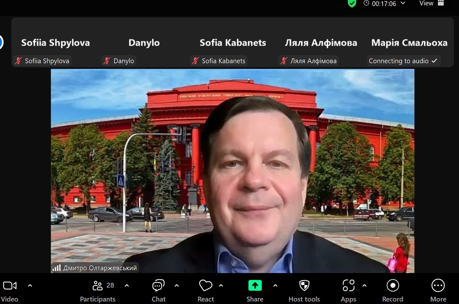Select Sofiia Shpylova's participant tile

[56, 42]
